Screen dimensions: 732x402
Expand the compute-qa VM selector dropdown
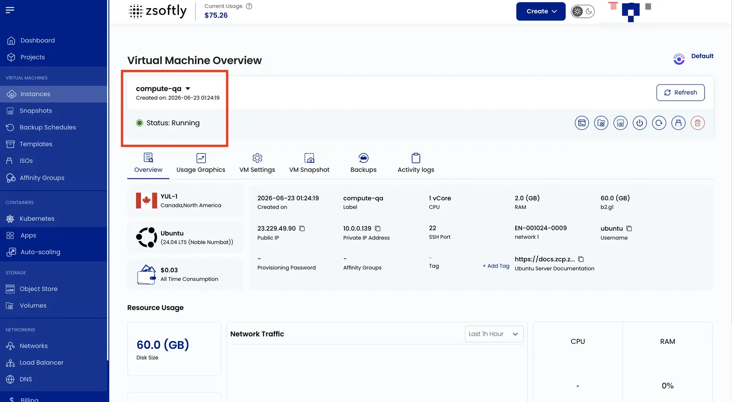point(188,89)
